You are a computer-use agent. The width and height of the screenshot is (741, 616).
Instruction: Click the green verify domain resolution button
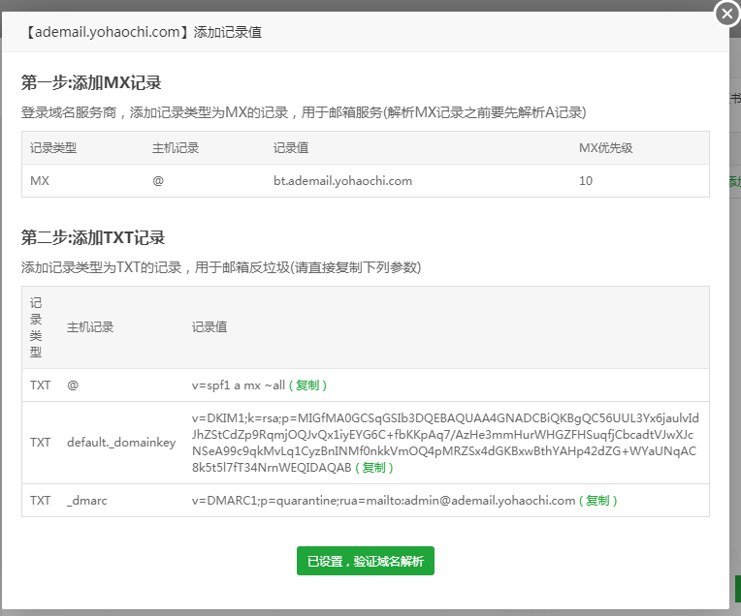point(366,561)
